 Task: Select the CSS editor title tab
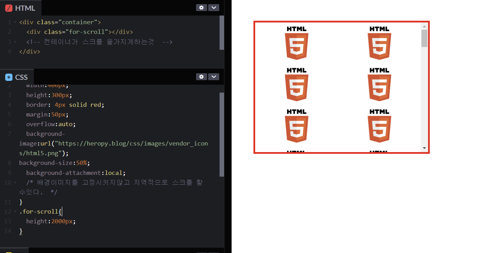[17, 77]
